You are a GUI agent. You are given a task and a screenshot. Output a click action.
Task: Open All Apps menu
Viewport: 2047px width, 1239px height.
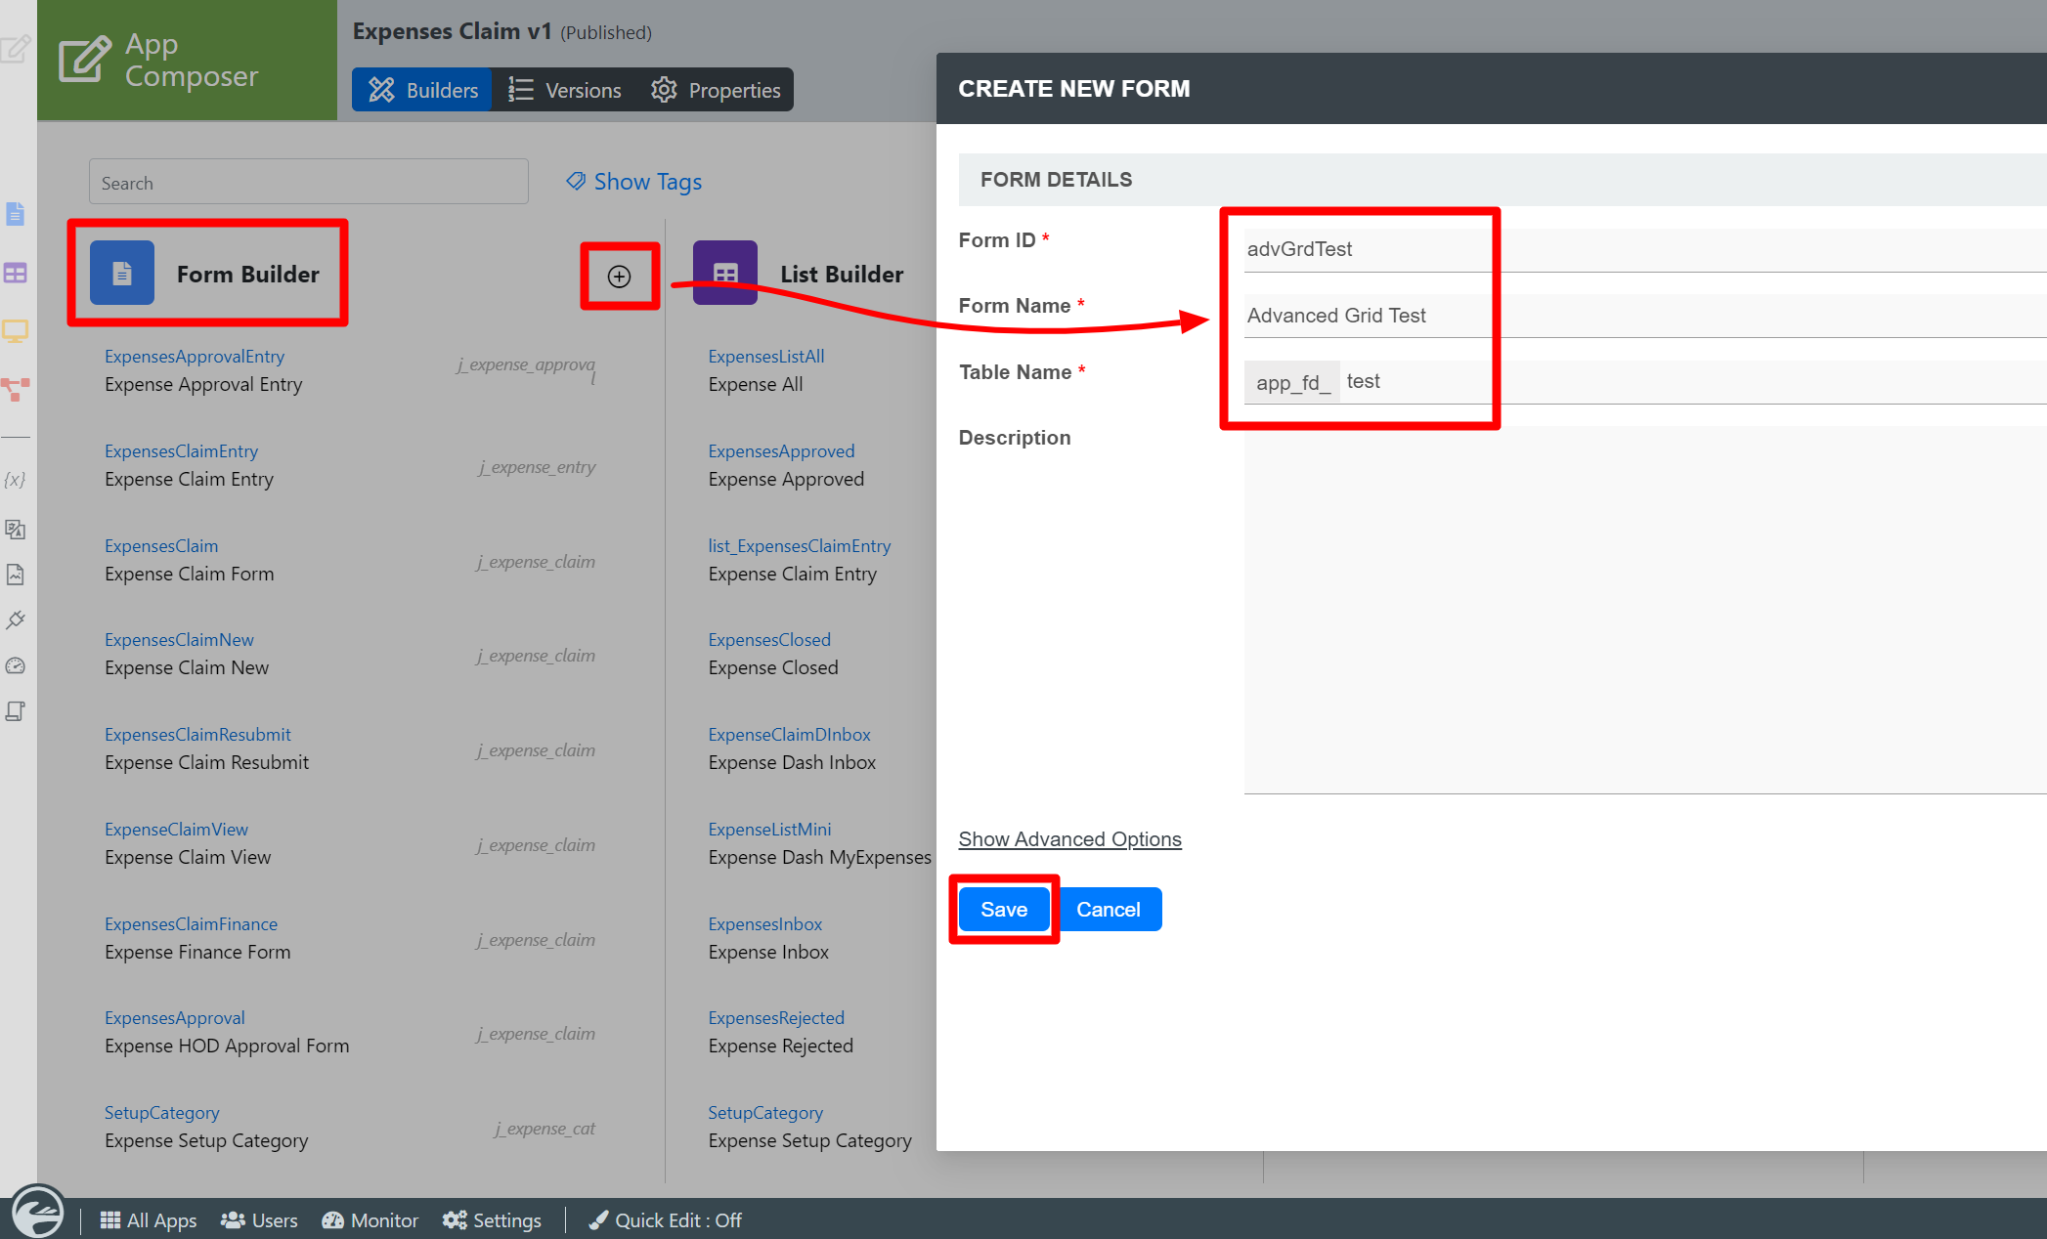click(x=149, y=1220)
